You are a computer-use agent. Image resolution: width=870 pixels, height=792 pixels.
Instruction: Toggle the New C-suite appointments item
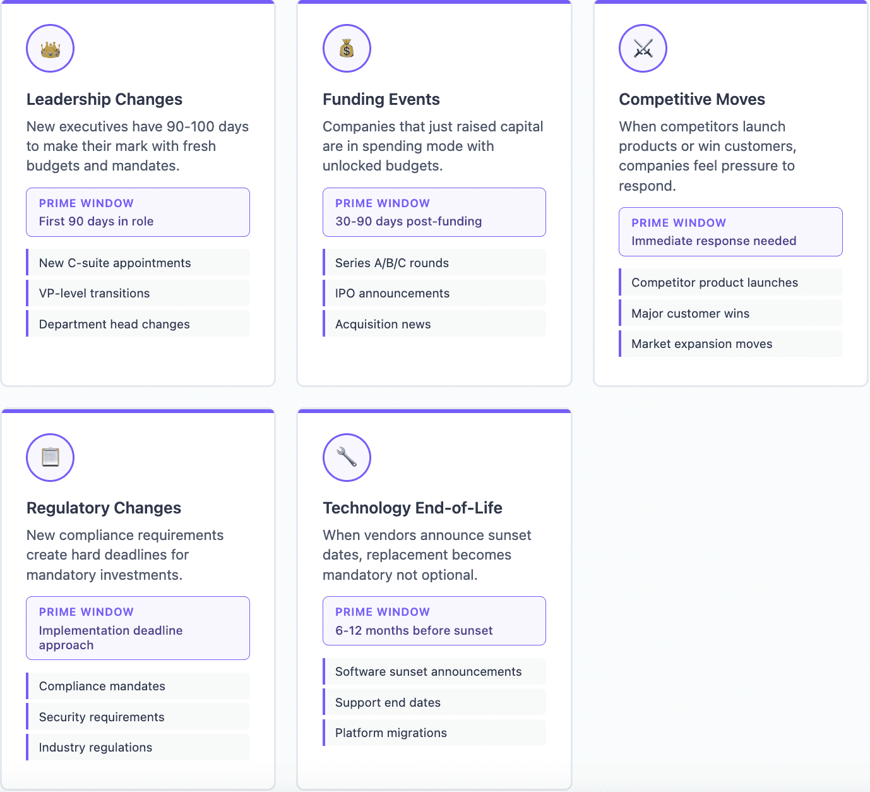[138, 263]
